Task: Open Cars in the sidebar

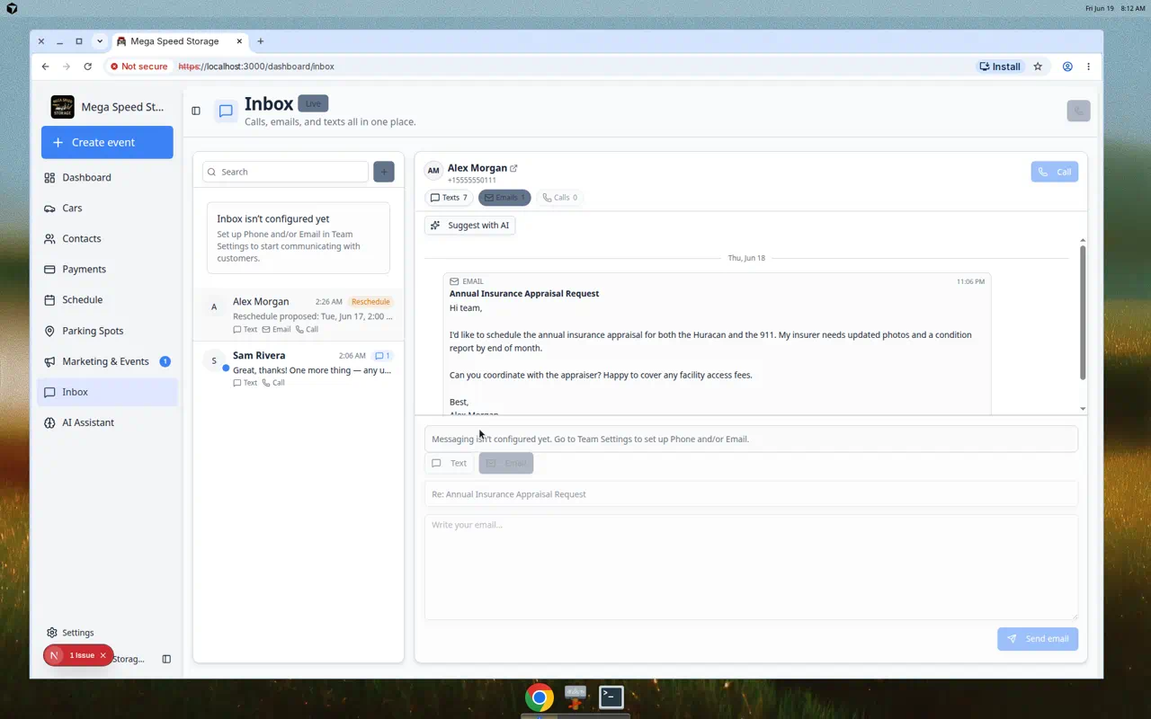Action: click(x=107, y=209)
